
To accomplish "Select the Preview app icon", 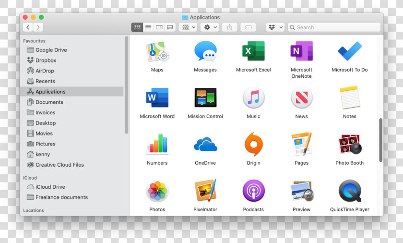I will (301, 191).
